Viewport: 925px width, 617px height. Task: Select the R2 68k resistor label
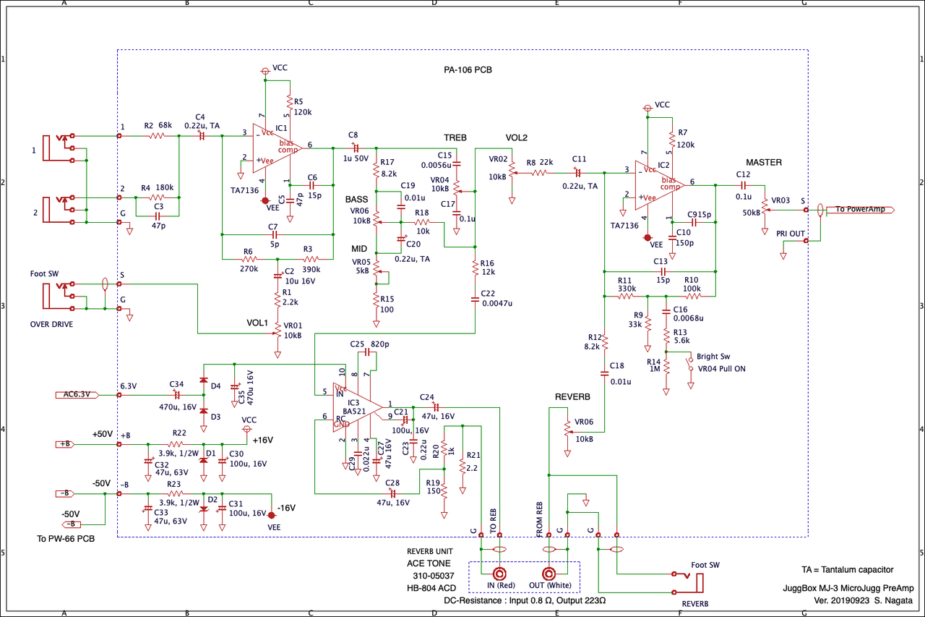click(x=159, y=126)
